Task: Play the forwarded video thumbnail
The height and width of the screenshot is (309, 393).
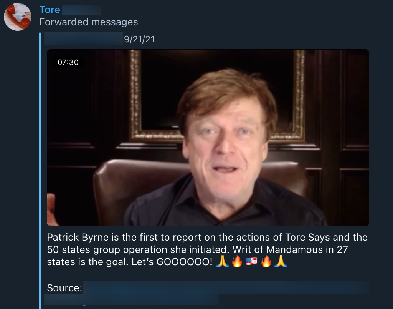Action: tap(208, 137)
